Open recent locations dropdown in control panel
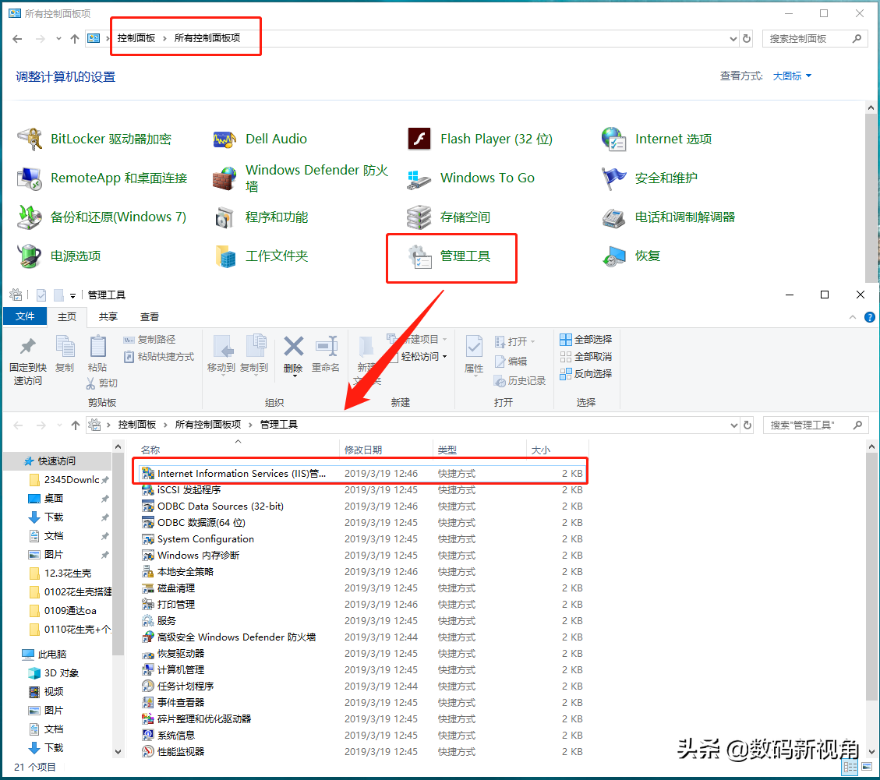Viewport: 880px width, 780px height. point(58,39)
